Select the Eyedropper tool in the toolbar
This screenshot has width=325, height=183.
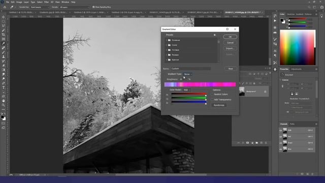click(x=4, y=43)
